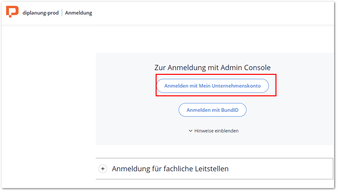This screenshot has width=337, height=191.
Task: Click the plus icon beside fachliche Leitstellen
Action: tap(103, 169)
